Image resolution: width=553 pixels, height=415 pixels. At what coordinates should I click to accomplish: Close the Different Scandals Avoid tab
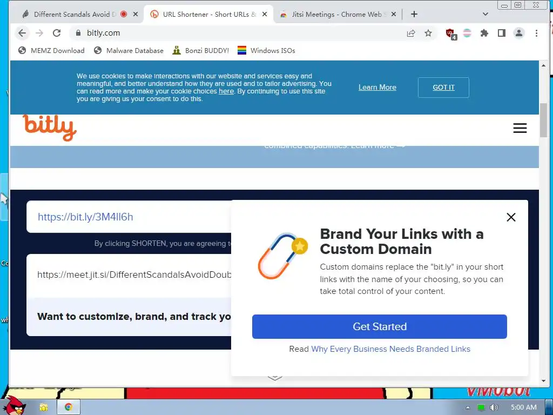click(x=136, y=15)
